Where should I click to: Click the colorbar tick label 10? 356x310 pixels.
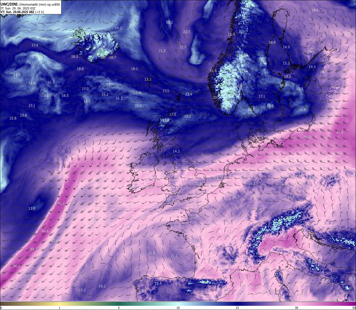(178, 308)
